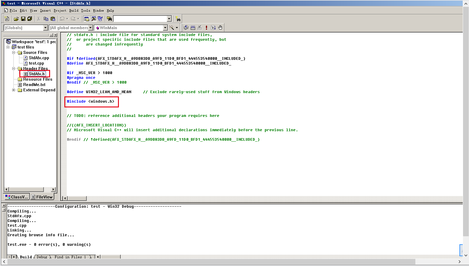This screenshot has height=266, width=469.
Task: Click the '#include <windows.h>' code line
Action: click(x=91, y=101)
